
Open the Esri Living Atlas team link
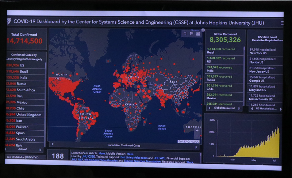click(x=134, y=158)
